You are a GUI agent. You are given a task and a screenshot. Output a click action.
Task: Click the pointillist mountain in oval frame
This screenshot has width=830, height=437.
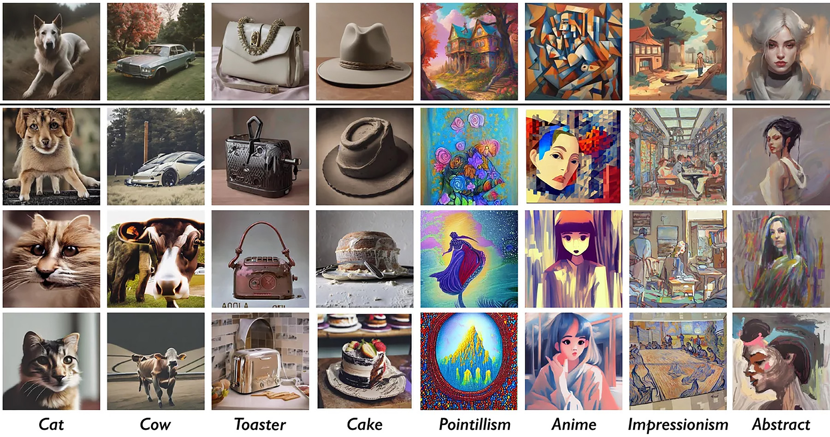(x=469, y=361)
